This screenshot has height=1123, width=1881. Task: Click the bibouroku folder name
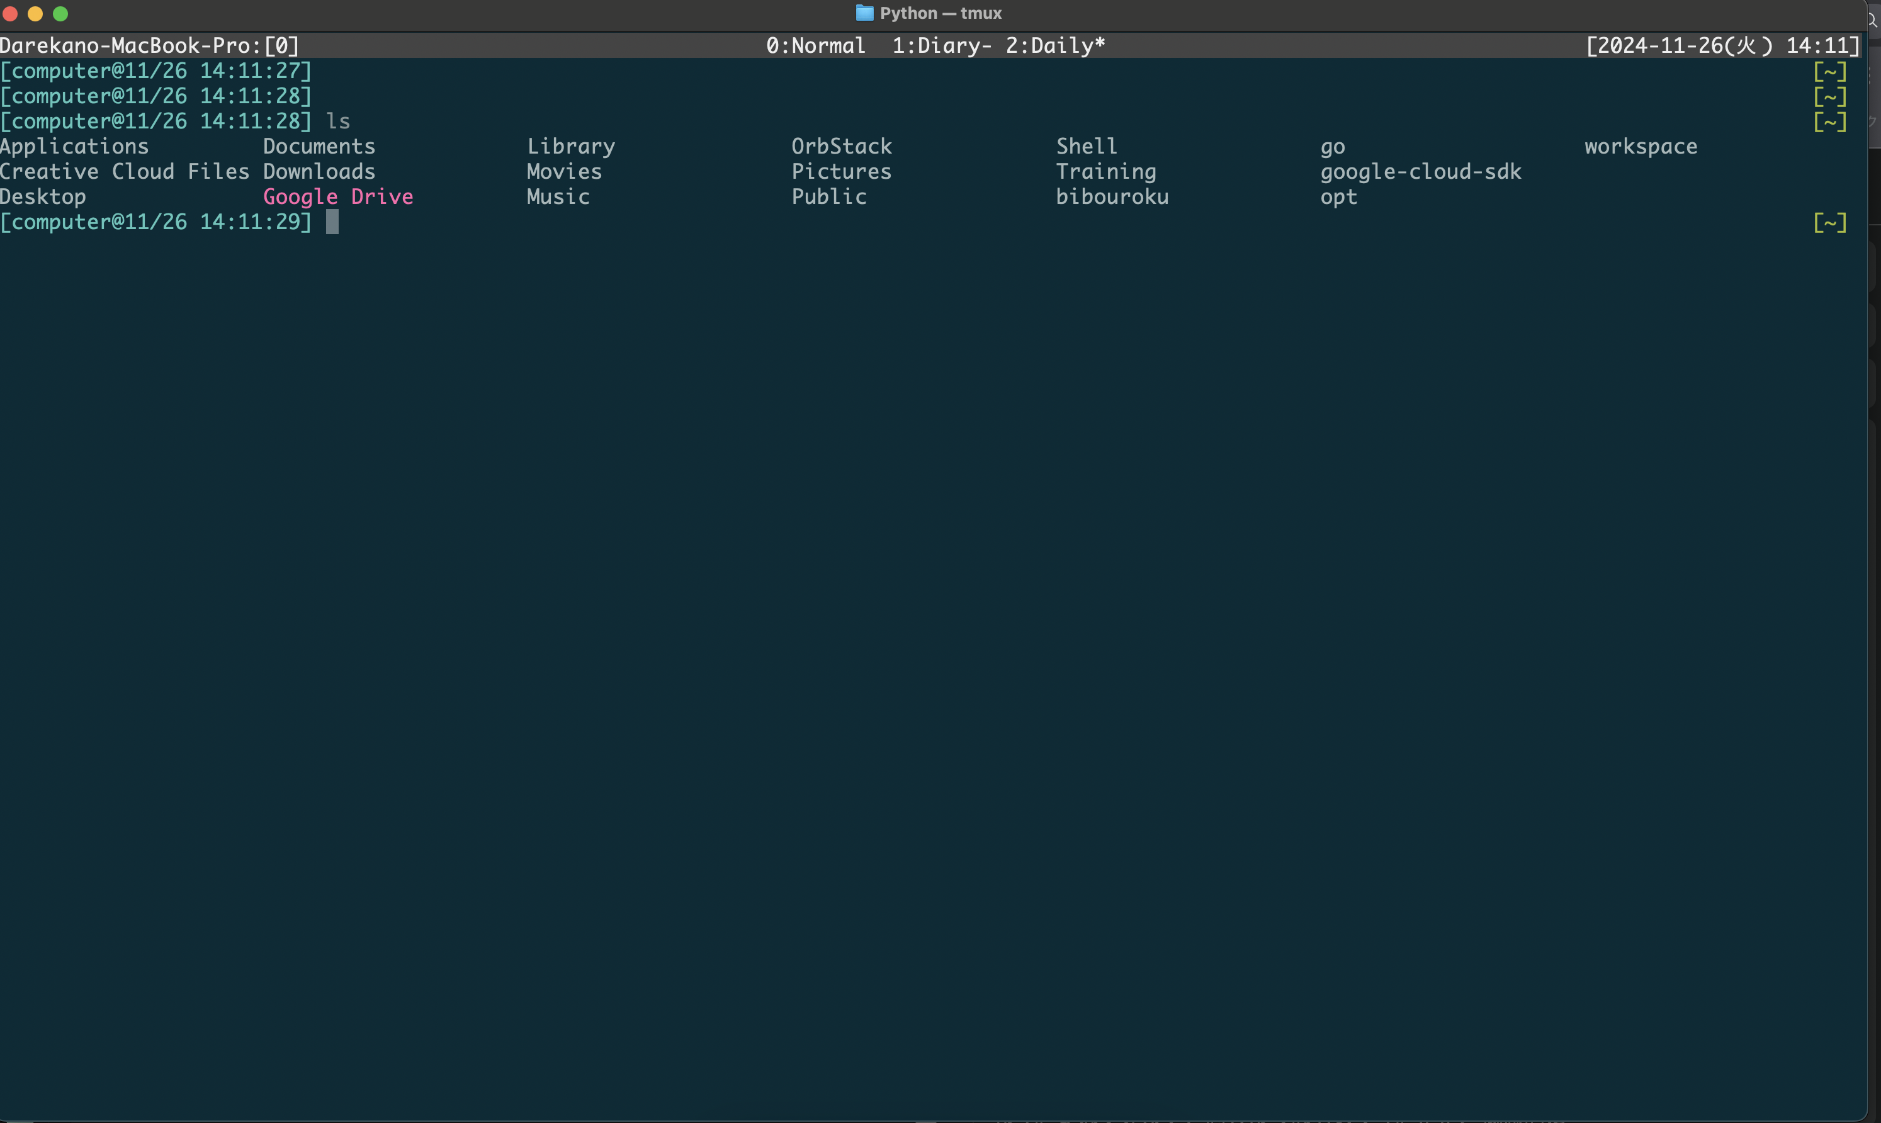tap(1112, 197)
